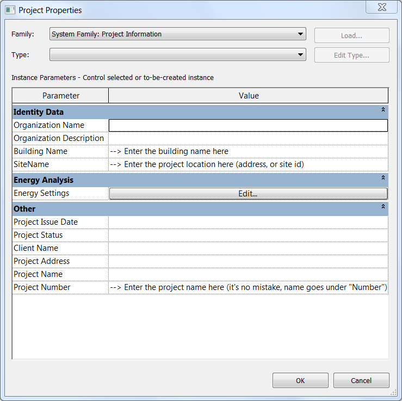Collapse the Other parameter group

point(383,206)
